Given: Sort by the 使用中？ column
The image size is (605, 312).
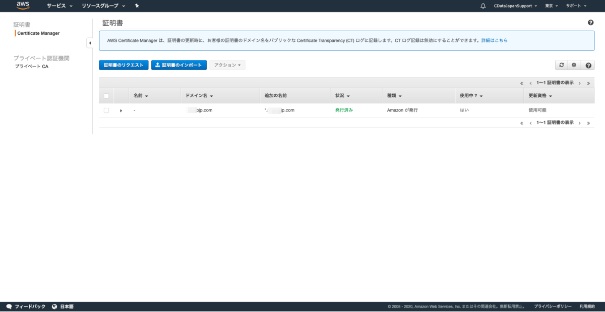Looking at the screenshot, I should (471, 96).
